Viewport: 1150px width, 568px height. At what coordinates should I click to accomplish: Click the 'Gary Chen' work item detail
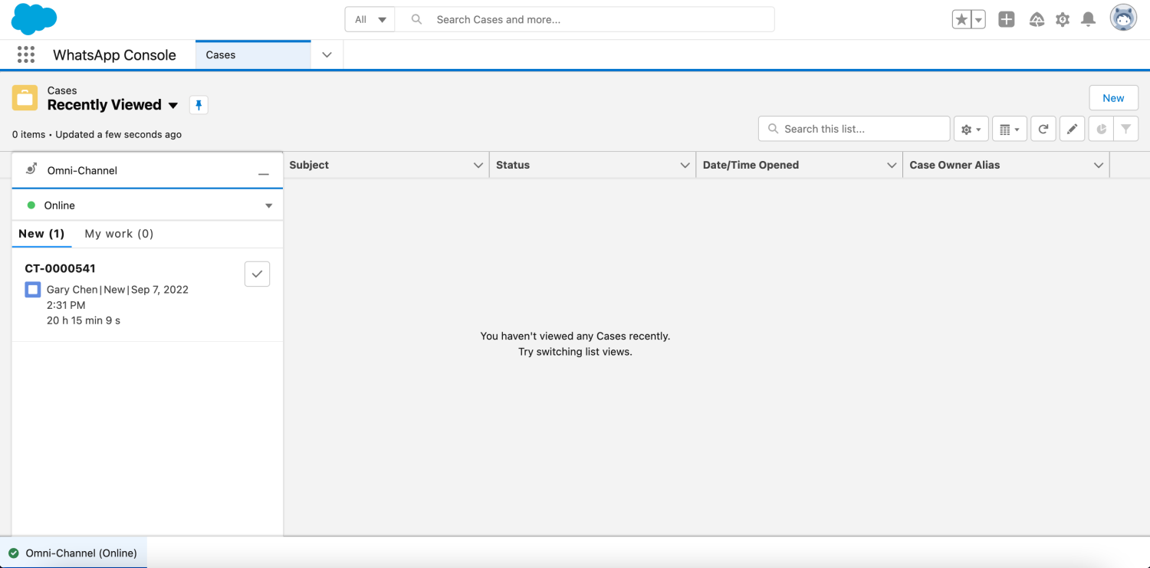point(72,290)
